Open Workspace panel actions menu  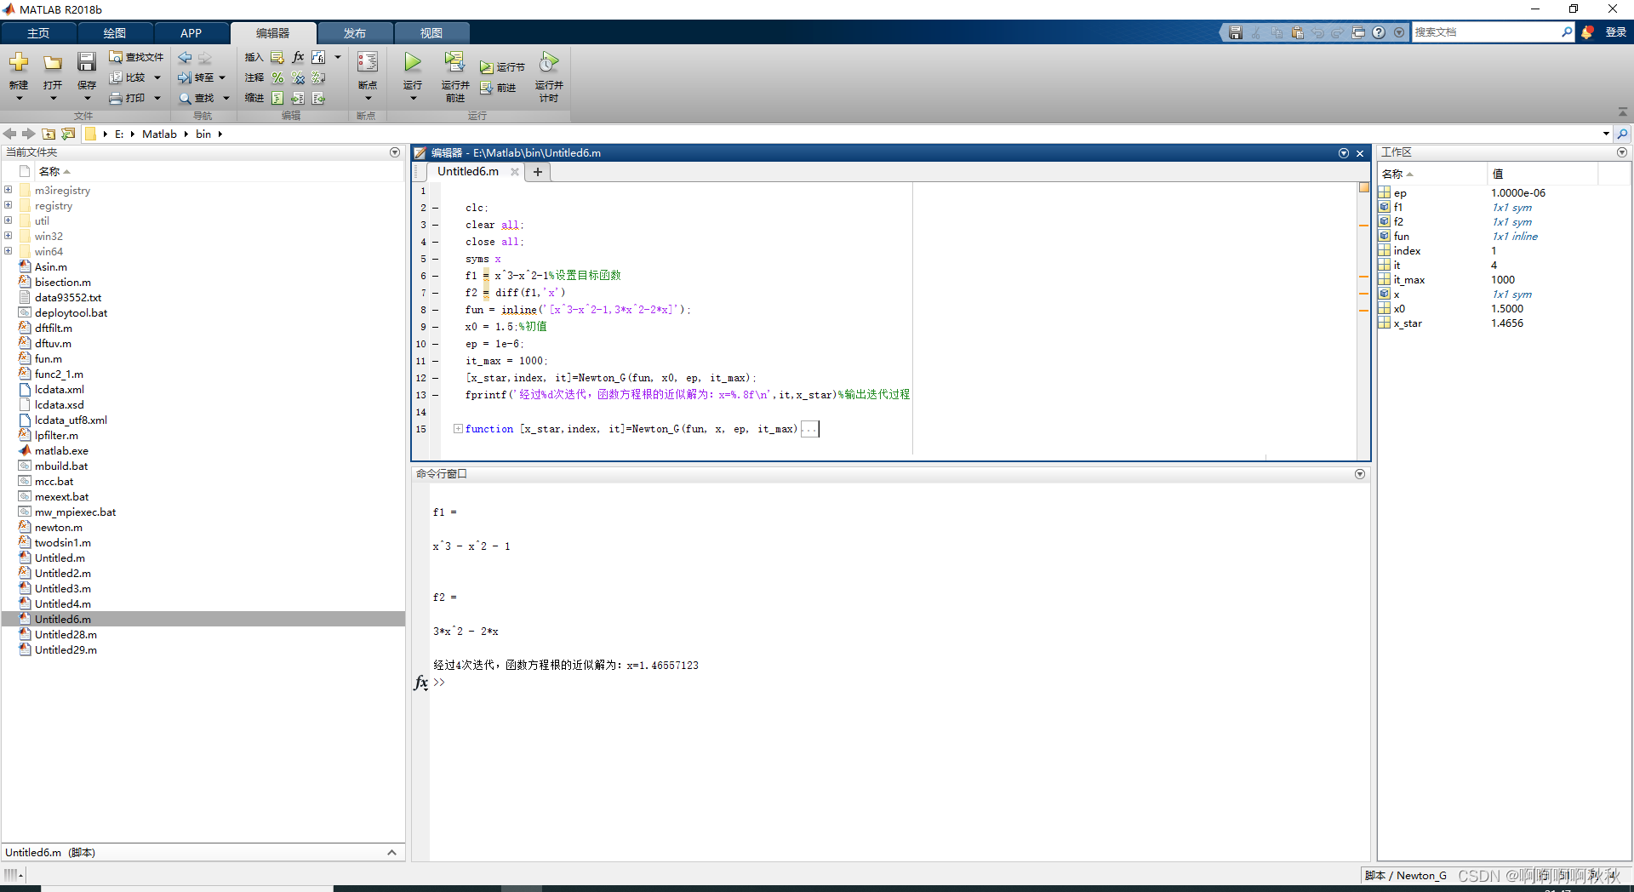tap(1622, 152)
